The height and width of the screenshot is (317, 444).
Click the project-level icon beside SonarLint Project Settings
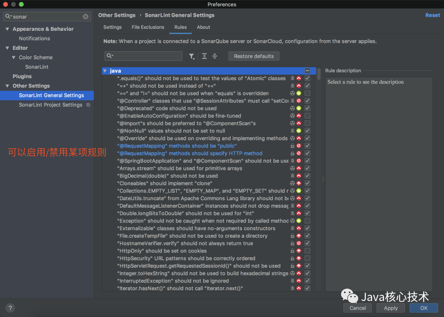click(x=88, y=105)
